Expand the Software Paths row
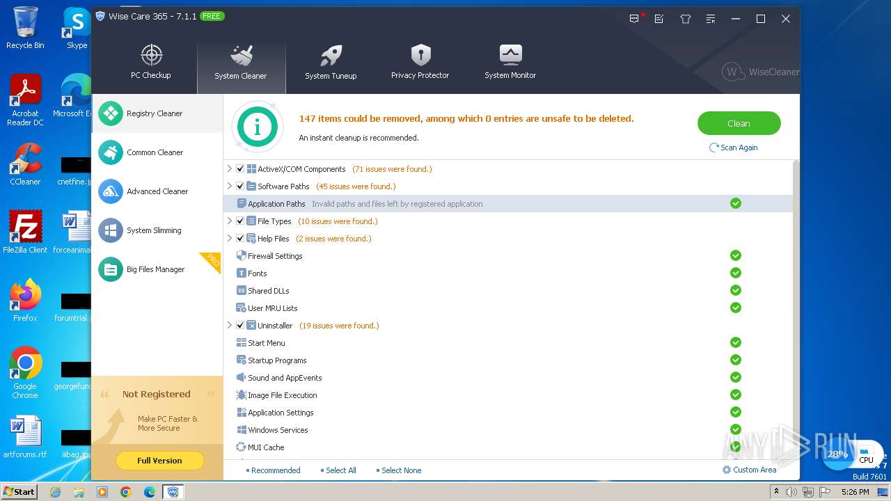Screen dimensions: 891x501 click(x=230, y=186)
